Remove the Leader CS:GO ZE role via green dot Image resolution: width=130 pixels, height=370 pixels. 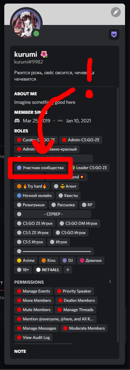[x=73, y=168]
